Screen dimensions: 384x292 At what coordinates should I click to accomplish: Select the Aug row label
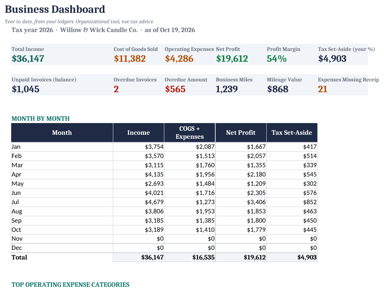tap(62, 211)
